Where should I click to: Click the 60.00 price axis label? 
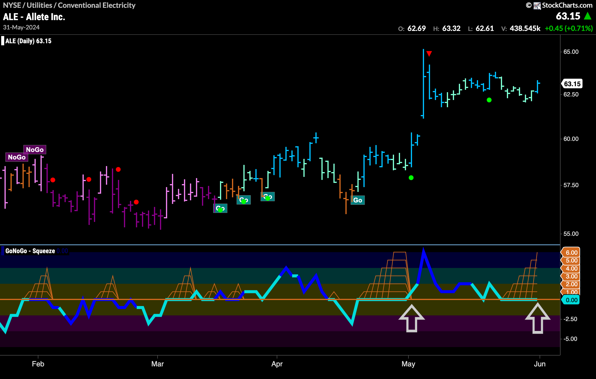[571, 139]
